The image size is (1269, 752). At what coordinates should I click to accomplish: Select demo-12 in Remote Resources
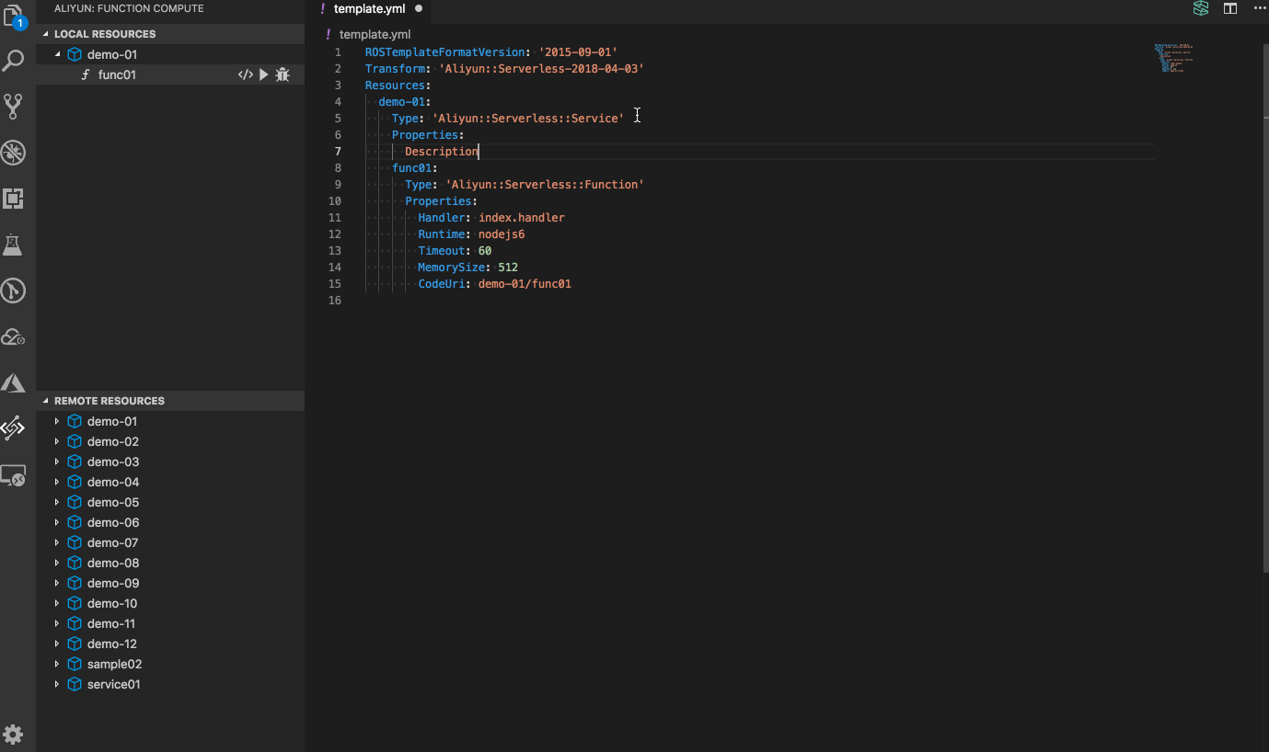(x=112, y=644)
